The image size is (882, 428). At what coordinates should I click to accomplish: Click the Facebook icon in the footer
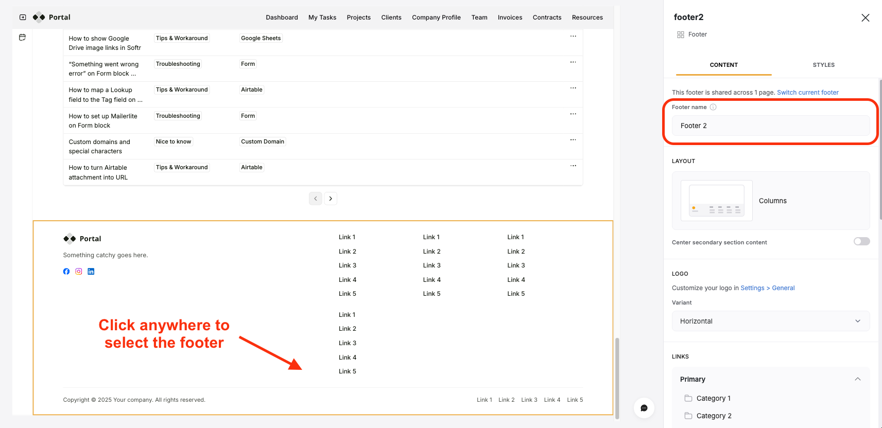(x=66, y=272)
